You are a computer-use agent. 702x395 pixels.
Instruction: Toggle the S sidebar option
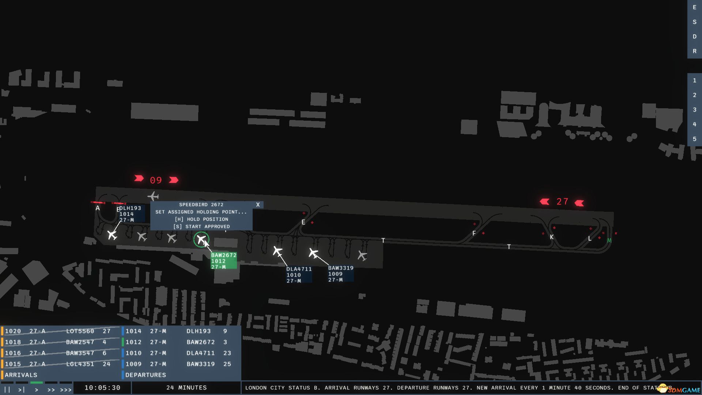694,21
